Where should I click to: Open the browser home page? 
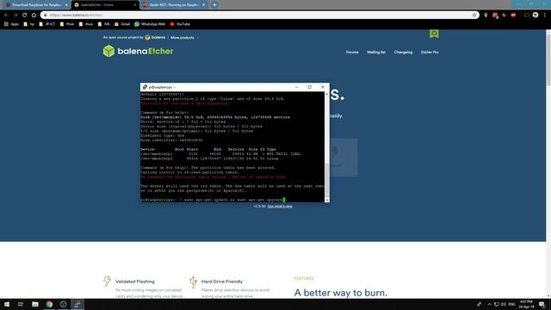(34, 15)
